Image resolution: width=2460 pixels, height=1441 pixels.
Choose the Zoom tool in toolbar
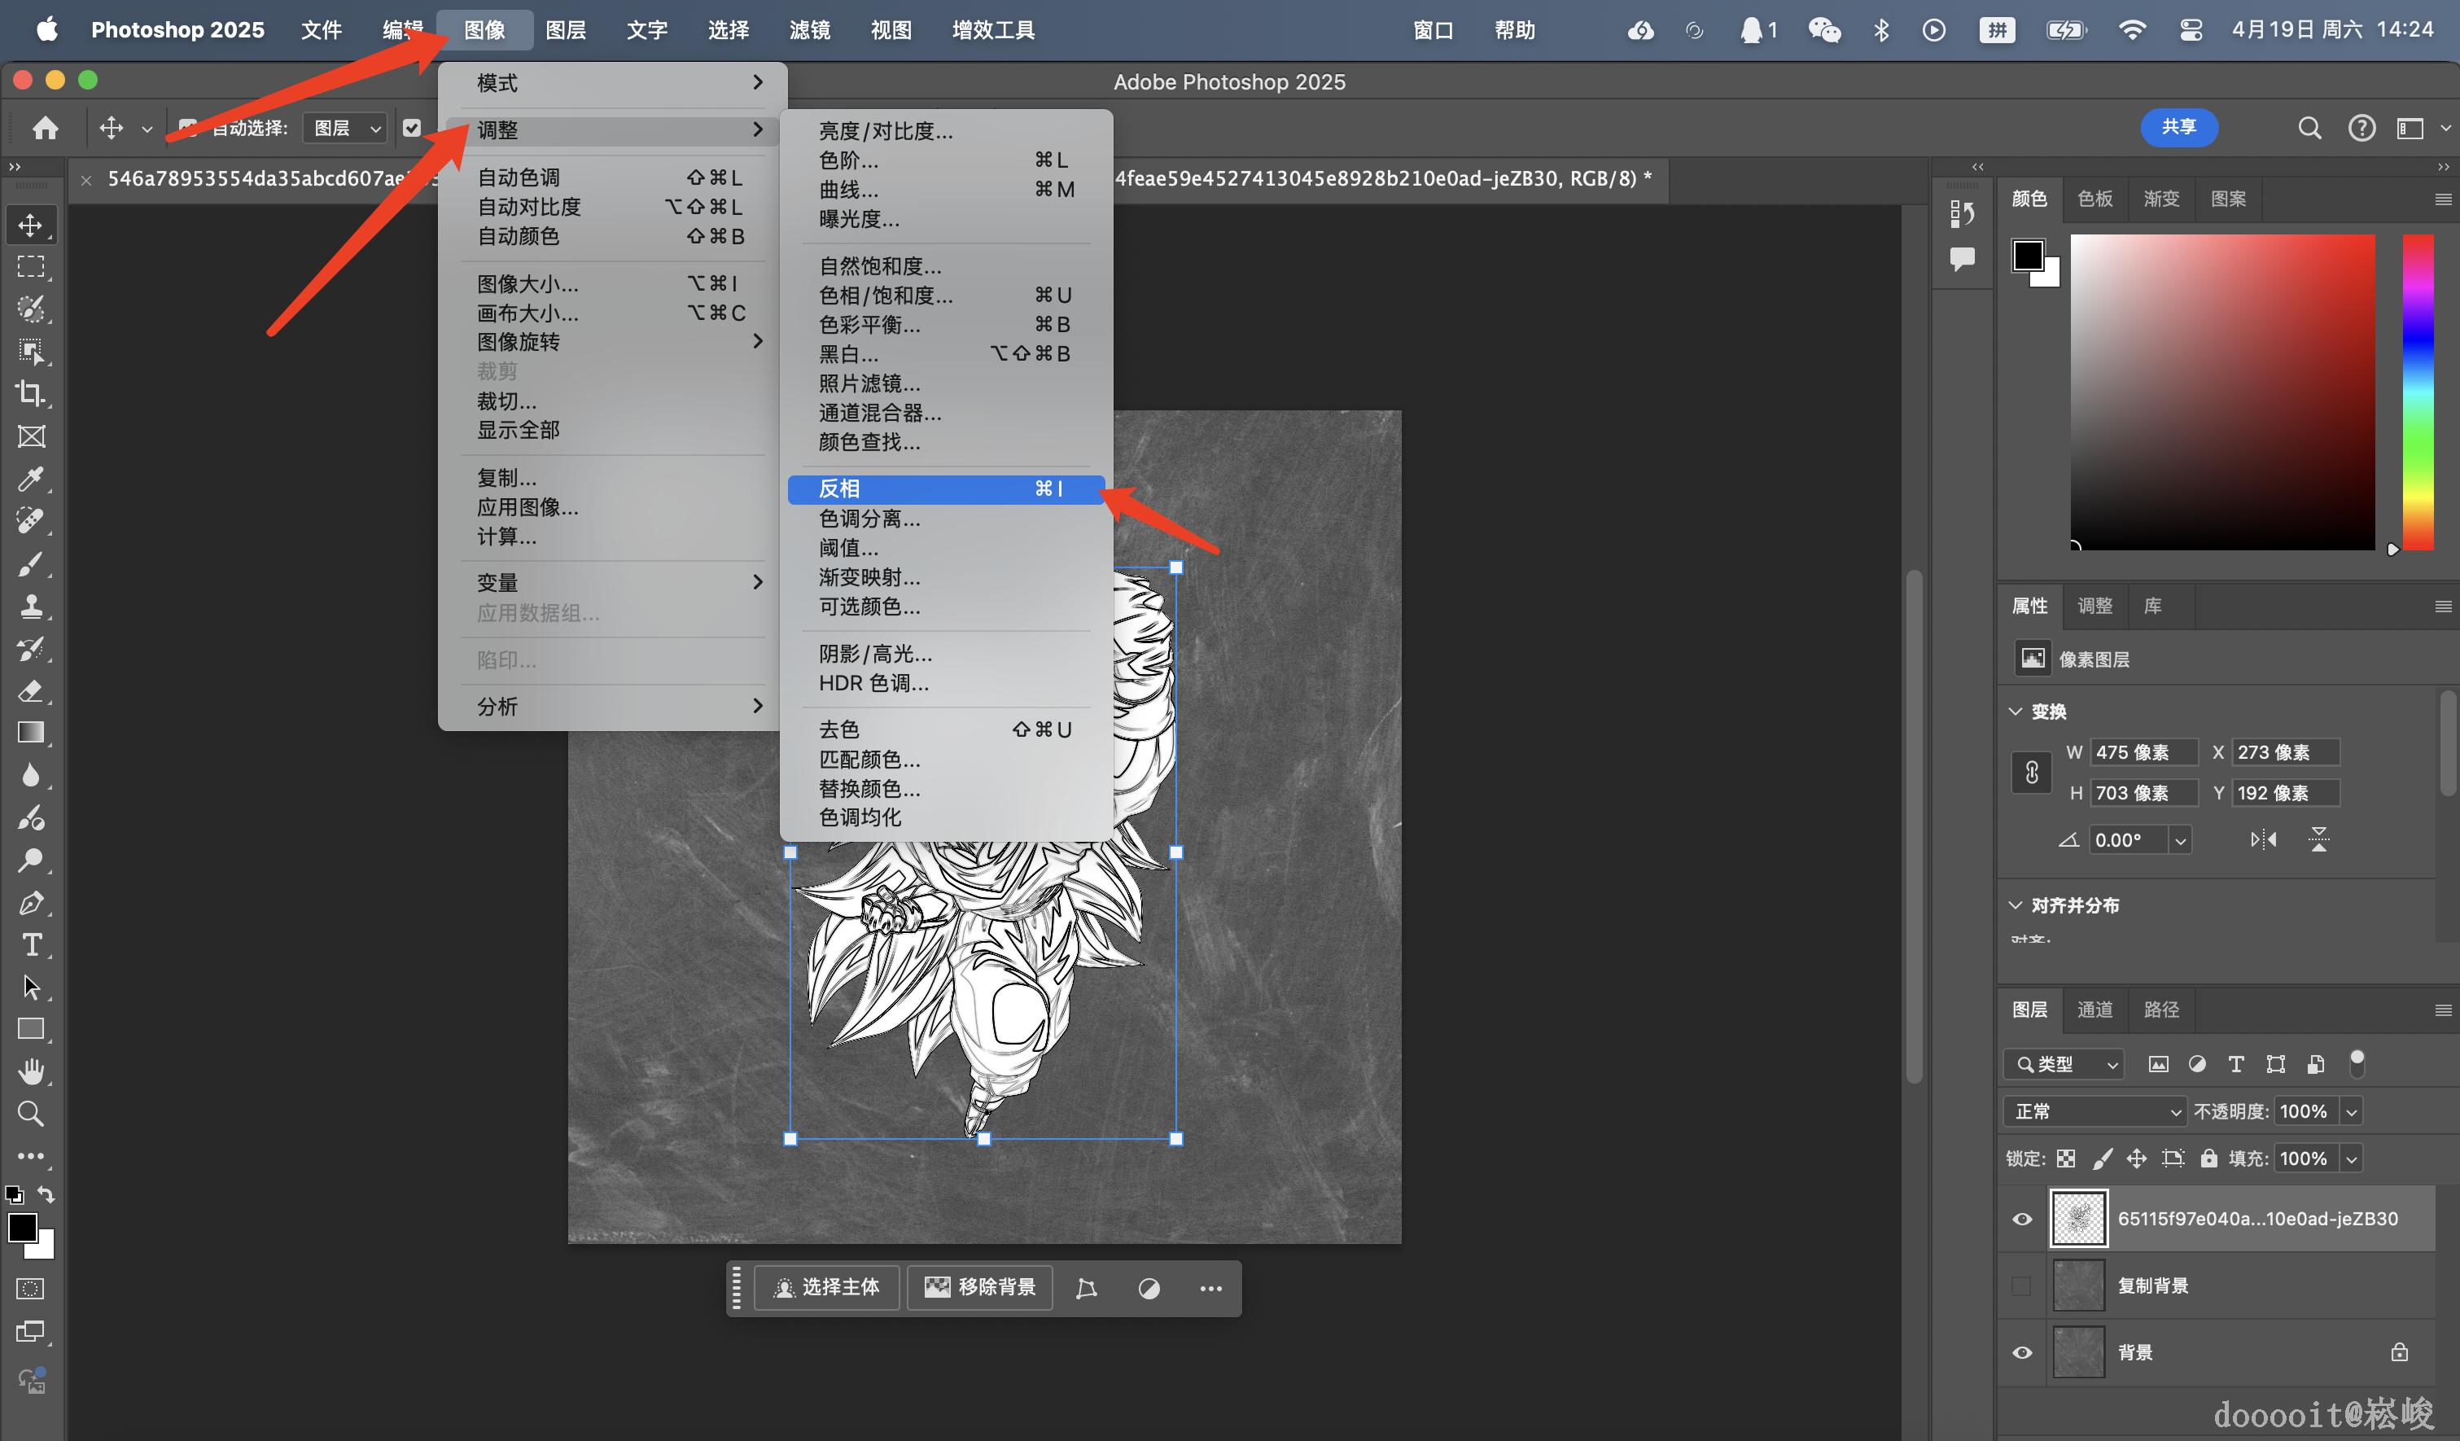point(30,1114)
